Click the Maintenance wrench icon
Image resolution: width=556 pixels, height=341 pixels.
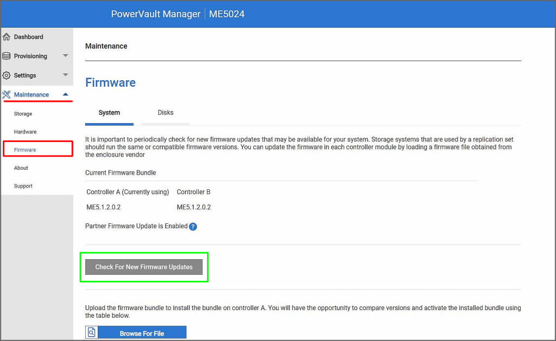(7, 95)
